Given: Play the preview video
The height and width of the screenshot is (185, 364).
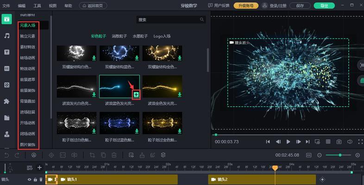Looking at the screenshot, I should [x=288, y=142].
